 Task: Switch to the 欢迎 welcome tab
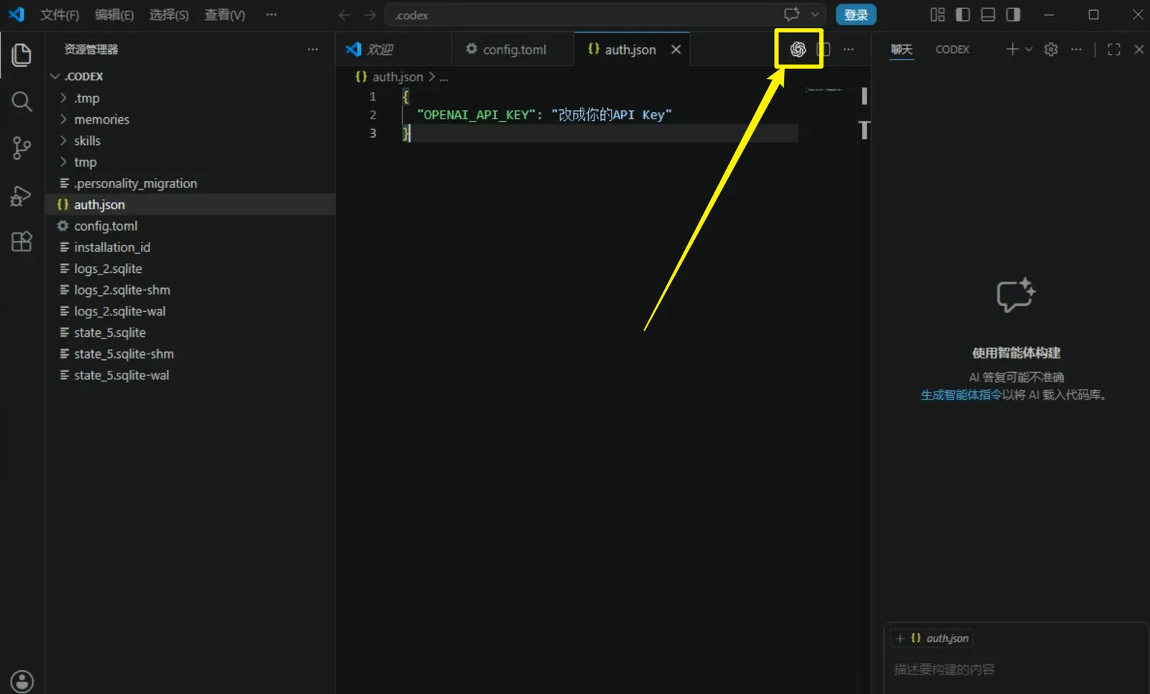394,50
